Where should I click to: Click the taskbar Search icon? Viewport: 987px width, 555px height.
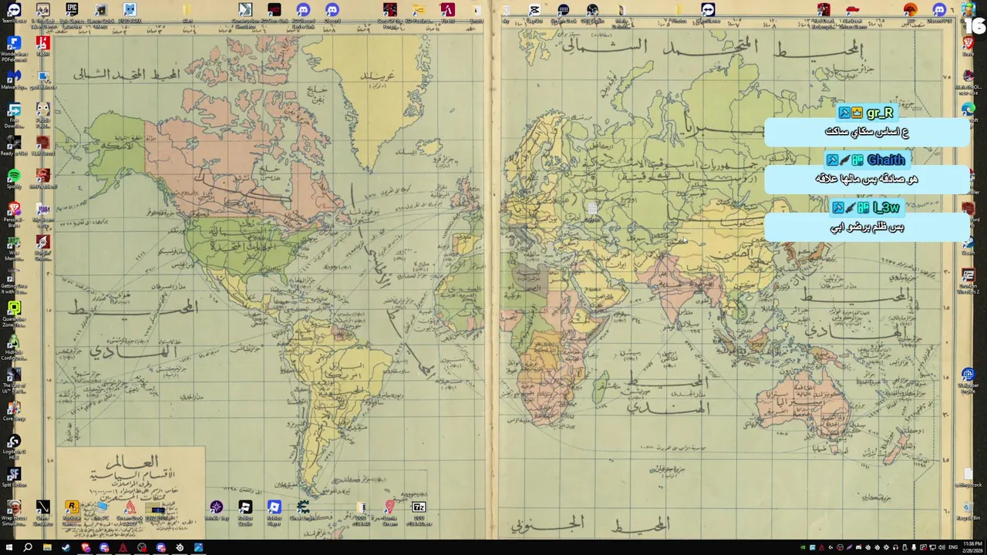coord(28,548)
